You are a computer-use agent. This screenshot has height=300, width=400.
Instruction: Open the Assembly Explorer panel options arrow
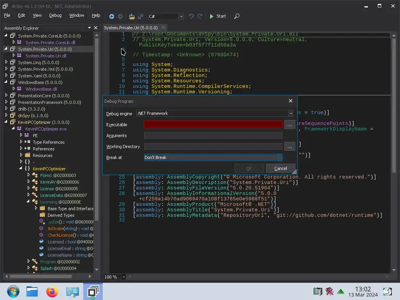coord(89,28)
